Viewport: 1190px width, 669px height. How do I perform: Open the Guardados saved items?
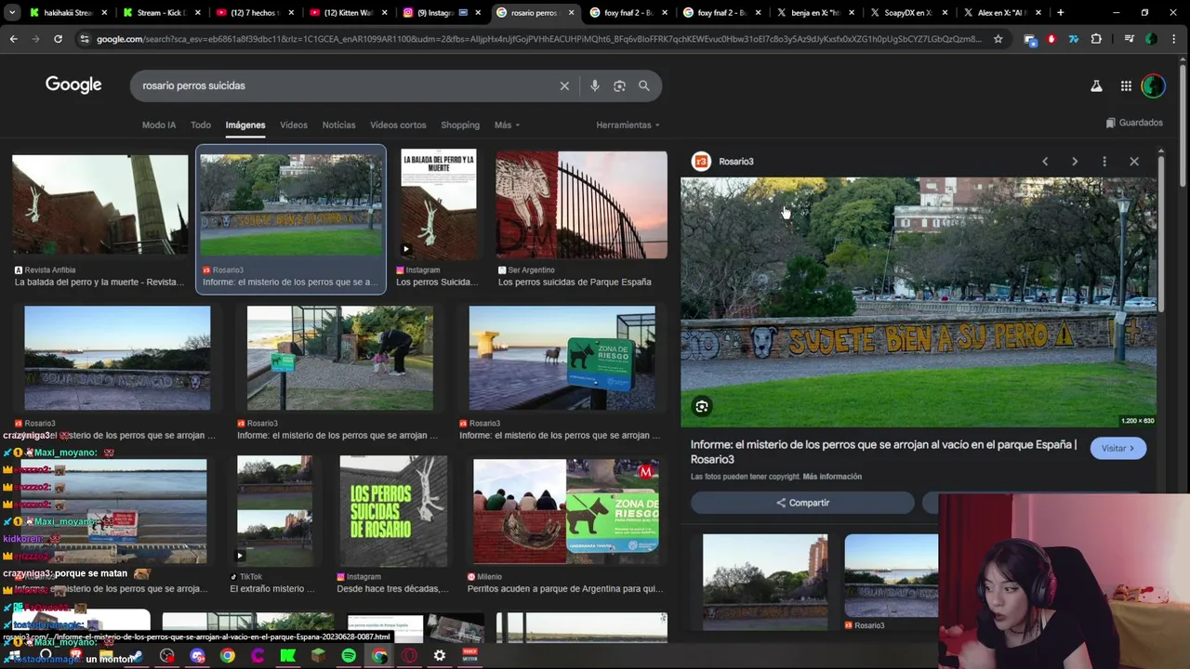coord(1134,123)
